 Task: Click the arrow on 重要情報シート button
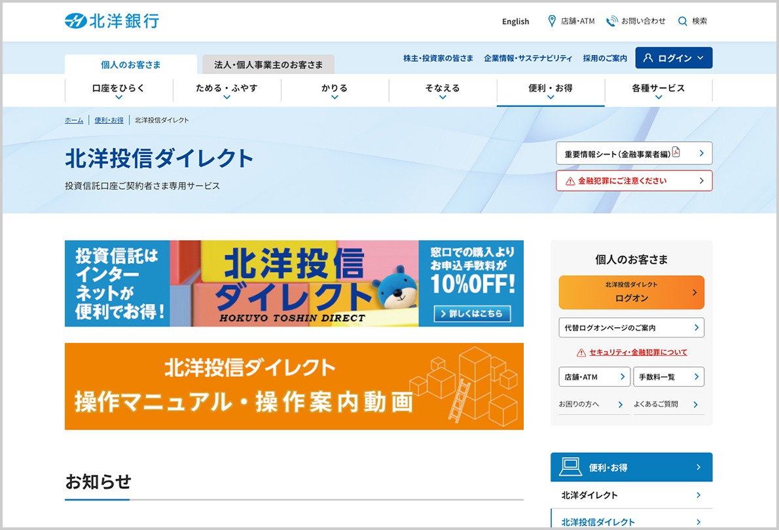[702, 153]
